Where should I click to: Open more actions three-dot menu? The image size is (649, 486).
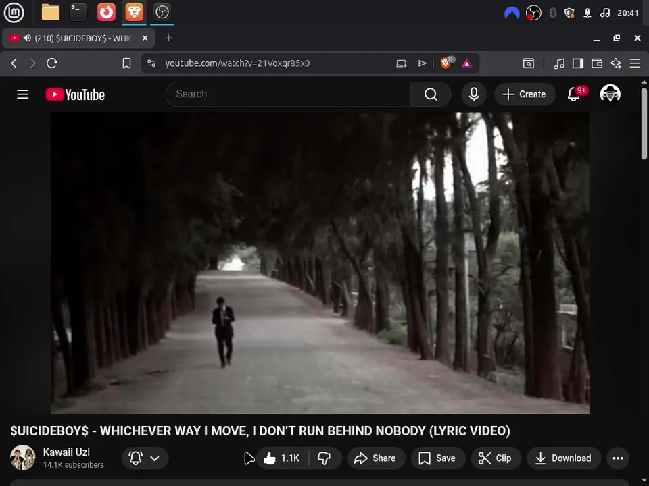[618, 458]
